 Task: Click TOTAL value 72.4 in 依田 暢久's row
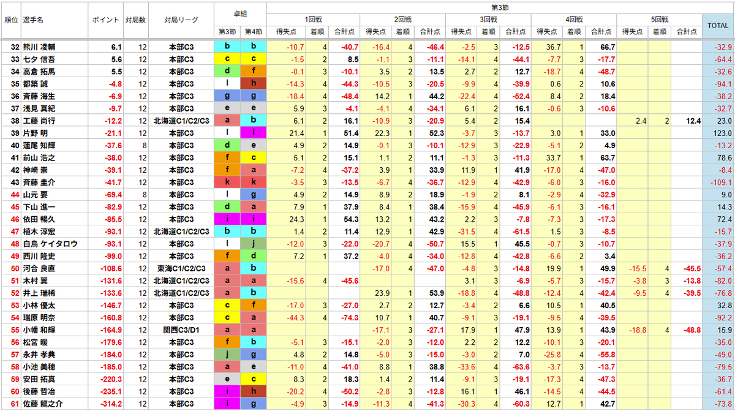[725, 219]
